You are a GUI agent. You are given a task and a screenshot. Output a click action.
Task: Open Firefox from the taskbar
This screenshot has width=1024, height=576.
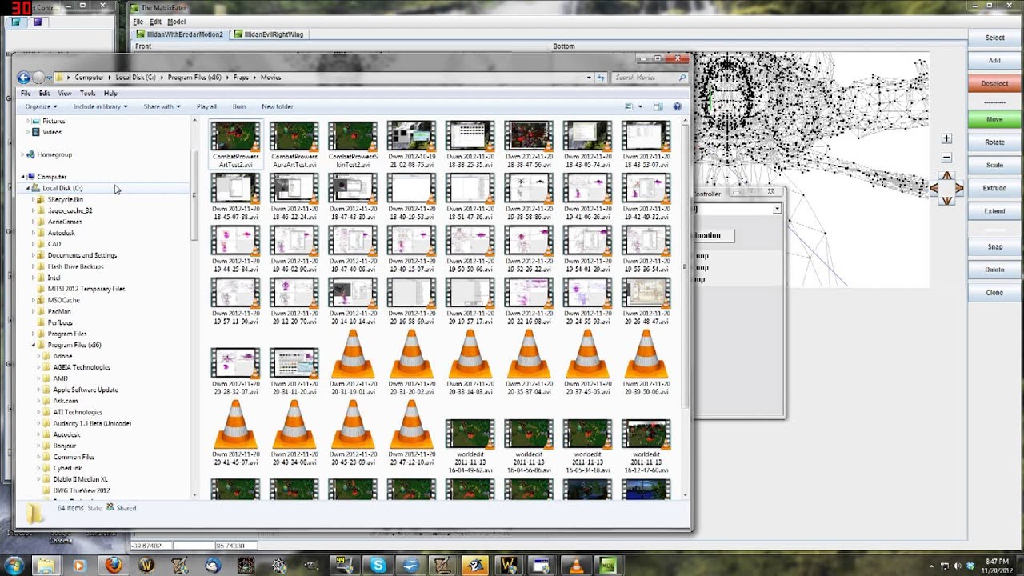click(113, 566)
